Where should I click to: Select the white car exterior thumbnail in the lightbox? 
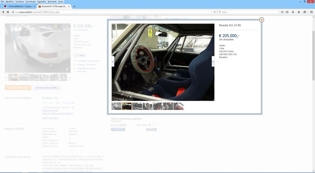(x=117, y=106)
